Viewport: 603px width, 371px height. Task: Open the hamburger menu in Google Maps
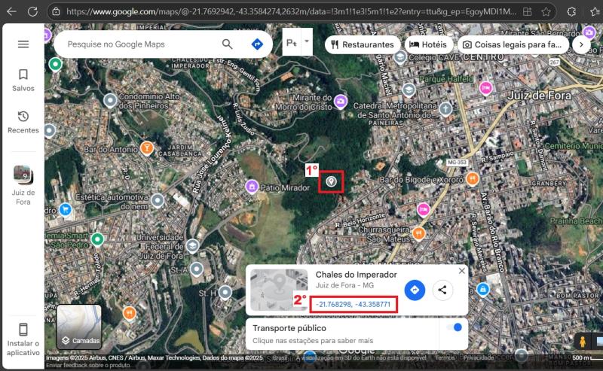point(23,44)
